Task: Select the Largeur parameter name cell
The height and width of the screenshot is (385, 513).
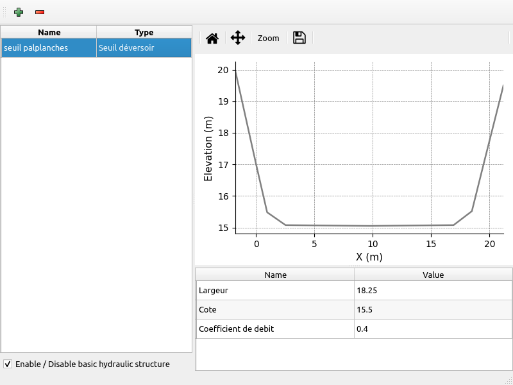Action: coord(275,291)
